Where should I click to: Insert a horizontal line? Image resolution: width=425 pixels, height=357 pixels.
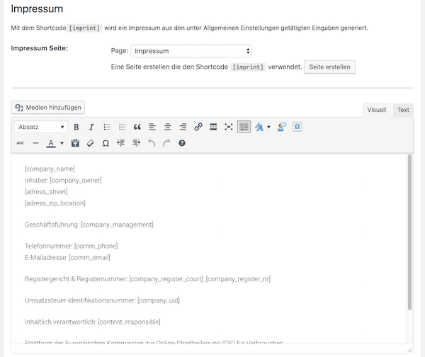[35, 143]
